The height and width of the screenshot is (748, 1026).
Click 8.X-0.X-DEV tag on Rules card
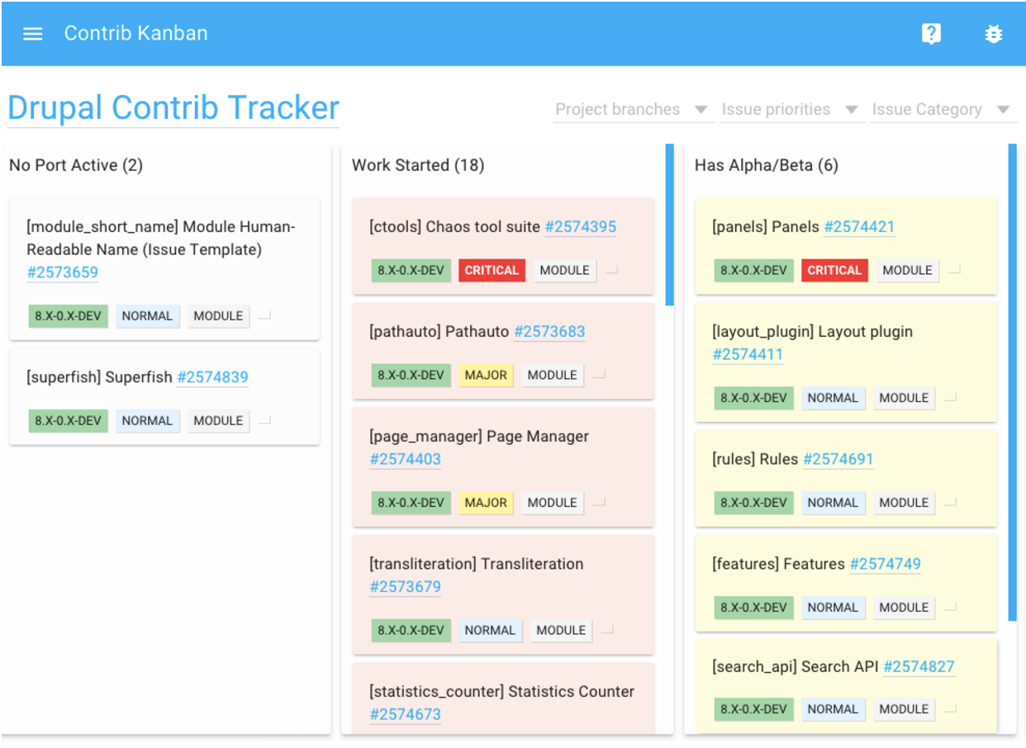[753, 502]
